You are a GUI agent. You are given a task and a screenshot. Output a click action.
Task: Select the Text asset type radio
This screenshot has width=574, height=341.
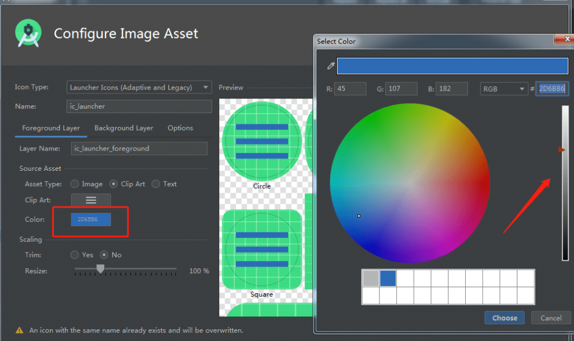pyautogui.click(x=156, y=184)
